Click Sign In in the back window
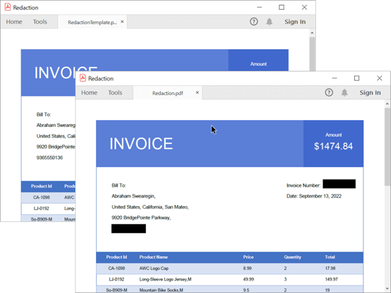Viewport: 391px width, 293px height. click(x=295, y=22)
